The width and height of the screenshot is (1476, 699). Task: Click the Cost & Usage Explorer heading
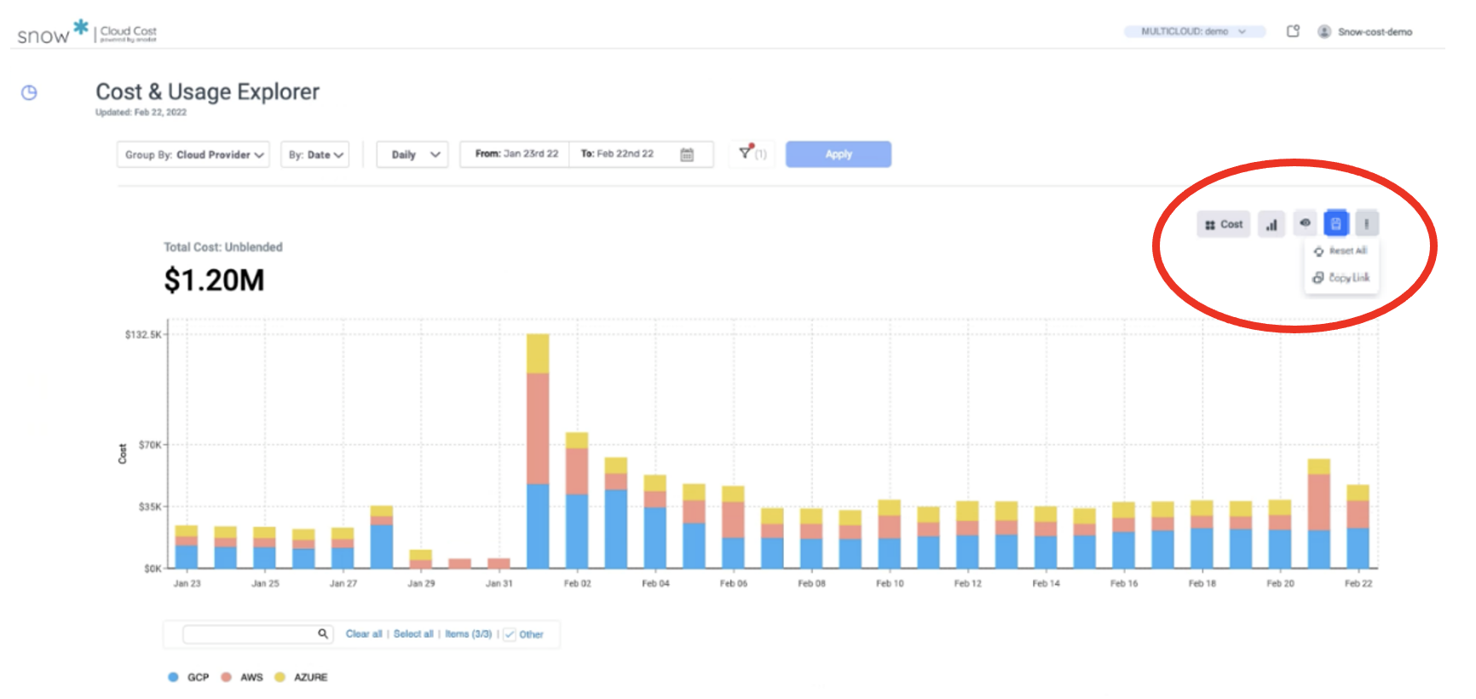pyautogui.click(x=207, y=91)
